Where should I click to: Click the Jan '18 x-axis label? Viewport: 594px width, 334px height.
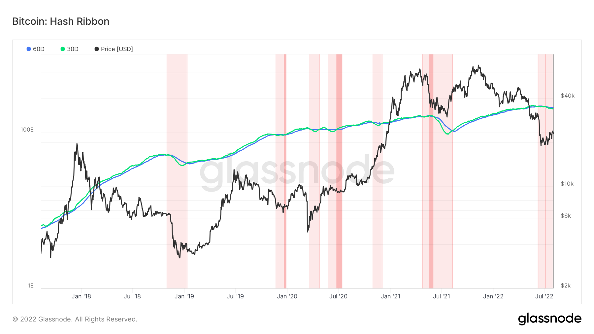point(81,296)
